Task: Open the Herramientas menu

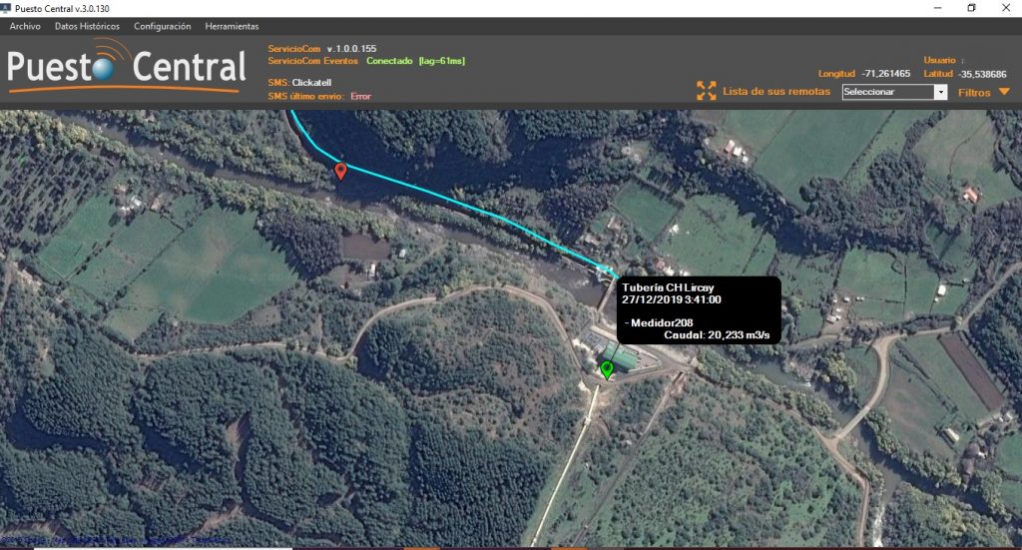Action: pyautogui.click(x=232, y=26)
